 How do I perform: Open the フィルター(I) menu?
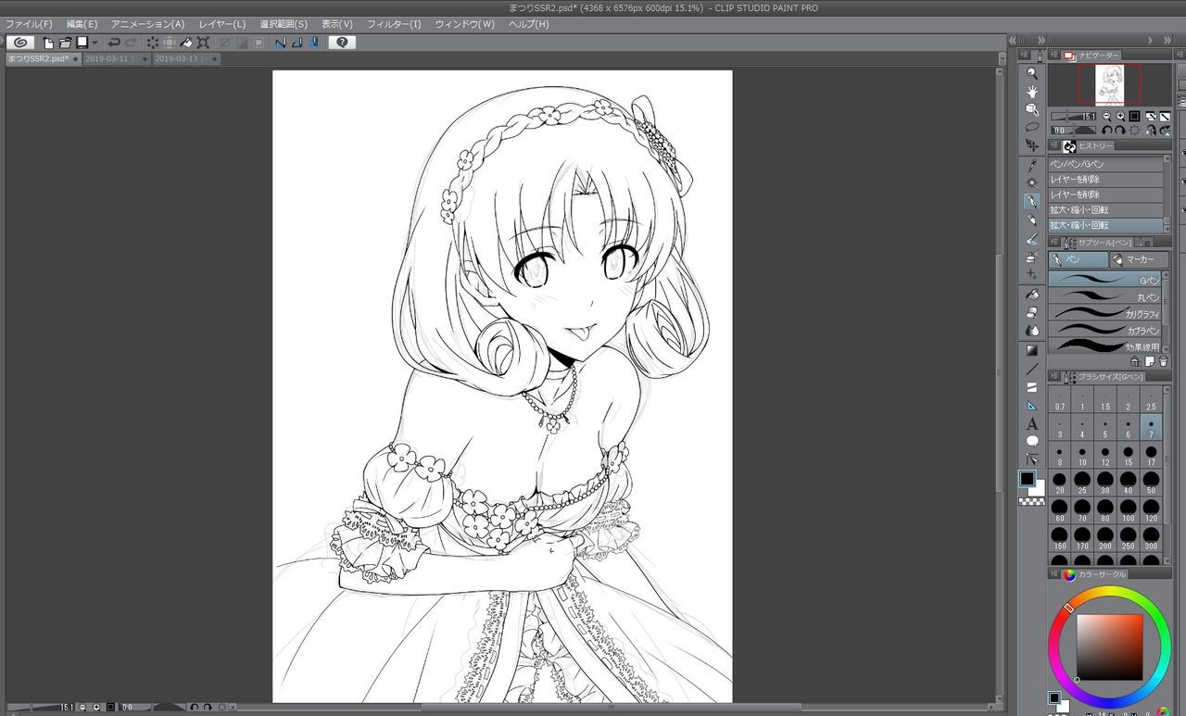tap(394, 24)
